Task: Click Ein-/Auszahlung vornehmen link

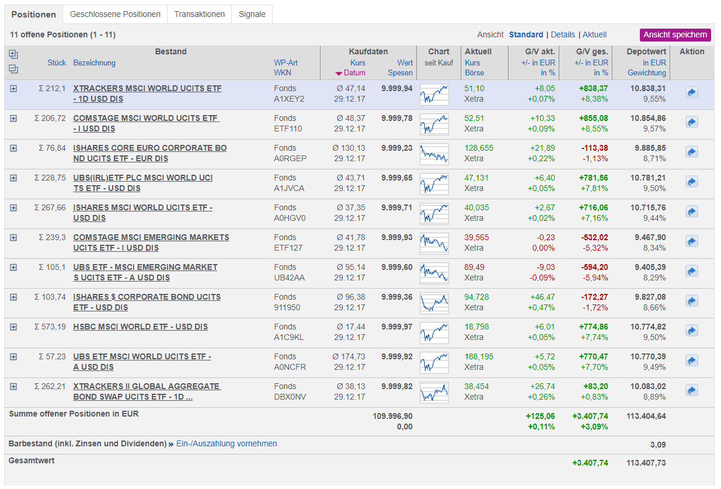Action: (227, 443)
